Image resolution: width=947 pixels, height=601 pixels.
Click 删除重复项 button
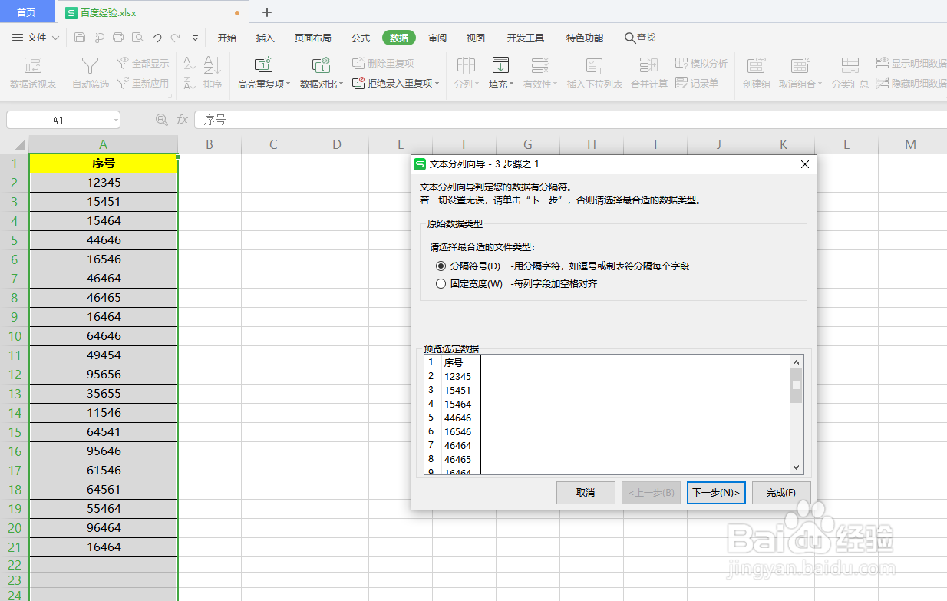point(383,64)
